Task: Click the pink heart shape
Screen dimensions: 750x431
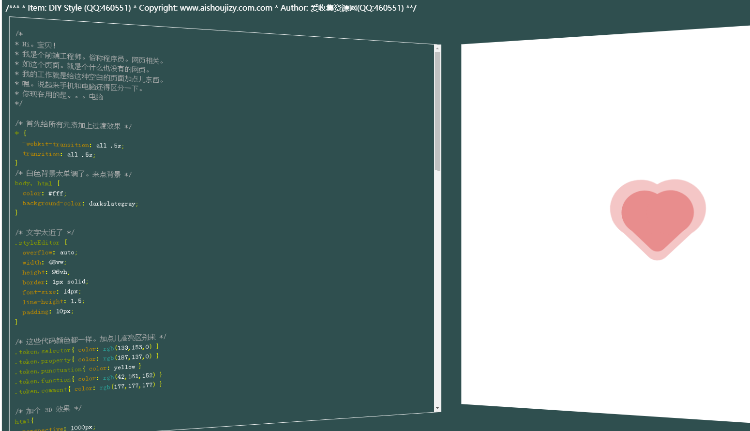Action: pos(658,220)
